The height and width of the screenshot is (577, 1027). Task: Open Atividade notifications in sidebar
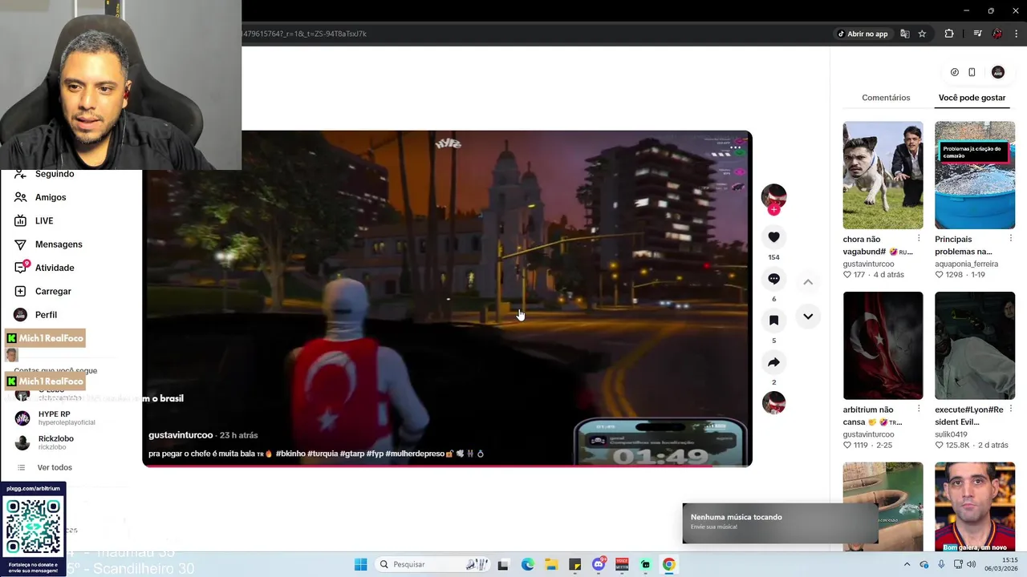click(55, 268)
